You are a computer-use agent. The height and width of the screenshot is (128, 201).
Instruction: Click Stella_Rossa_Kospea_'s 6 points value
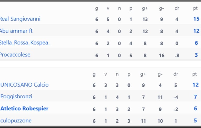196,43
